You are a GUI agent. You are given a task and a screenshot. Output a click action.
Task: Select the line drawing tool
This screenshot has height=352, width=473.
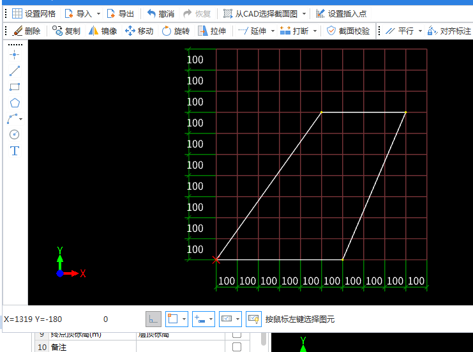[x=15, y=71]
